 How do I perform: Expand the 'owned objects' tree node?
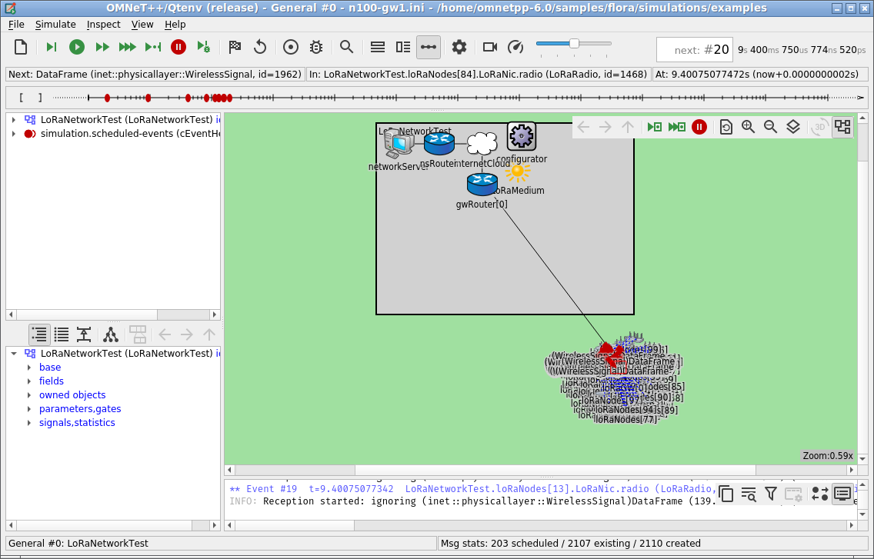29,394
